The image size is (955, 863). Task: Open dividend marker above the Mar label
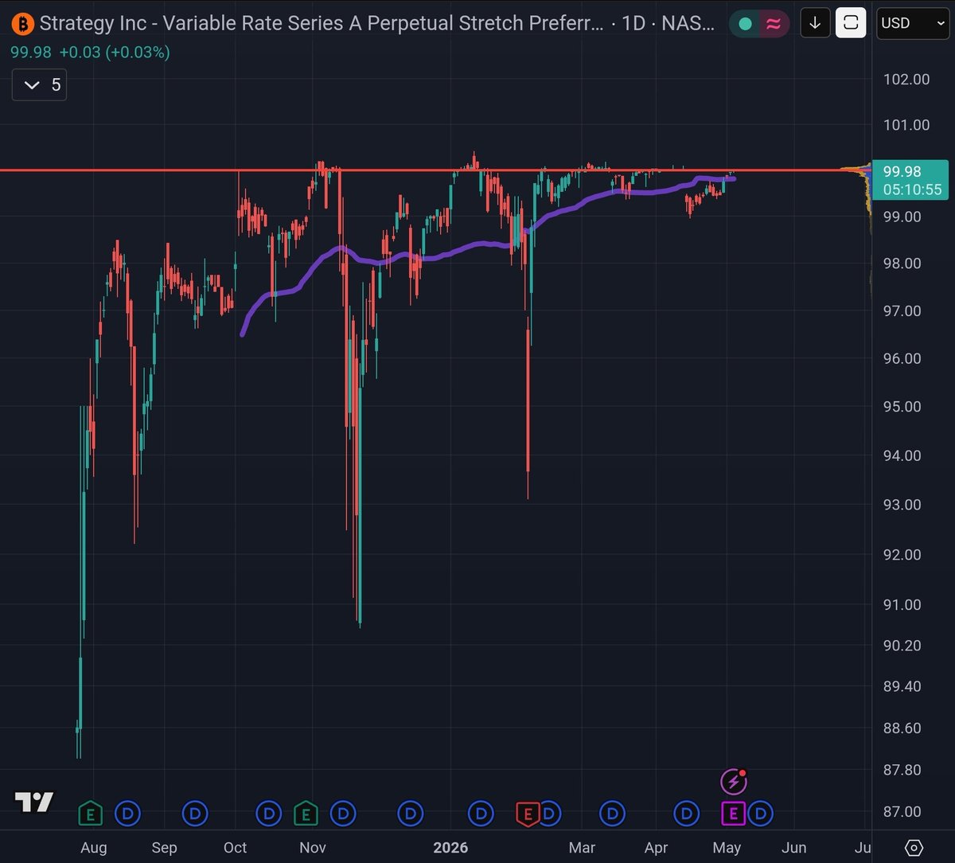[x=613, y=813]
